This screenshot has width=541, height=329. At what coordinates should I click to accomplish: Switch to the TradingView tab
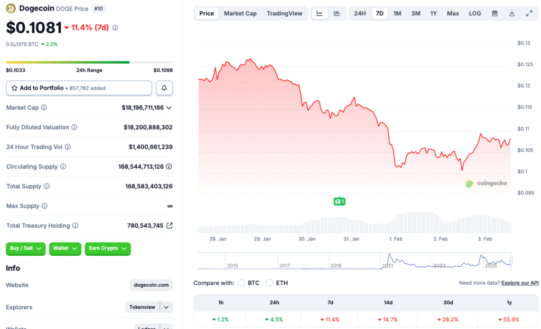coord(284,13)
